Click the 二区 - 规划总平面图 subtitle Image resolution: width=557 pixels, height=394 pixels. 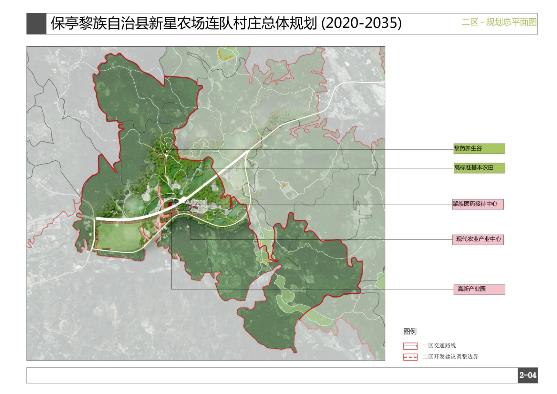(499, 22)
